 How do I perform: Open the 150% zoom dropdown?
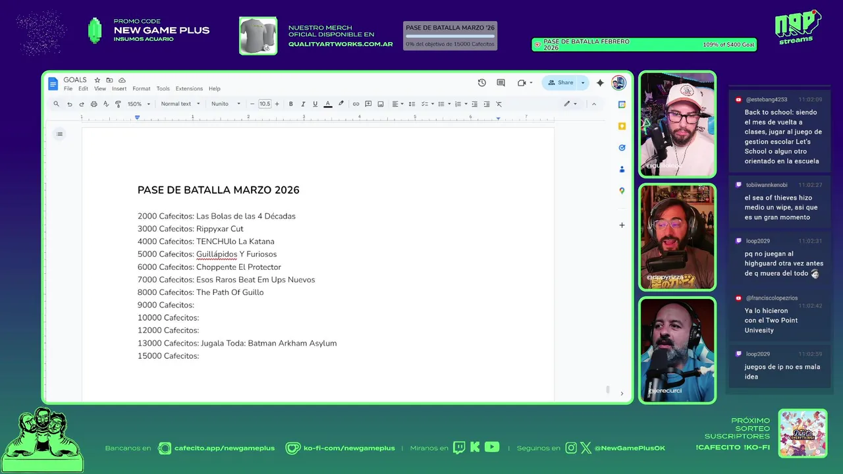point(139,104)
